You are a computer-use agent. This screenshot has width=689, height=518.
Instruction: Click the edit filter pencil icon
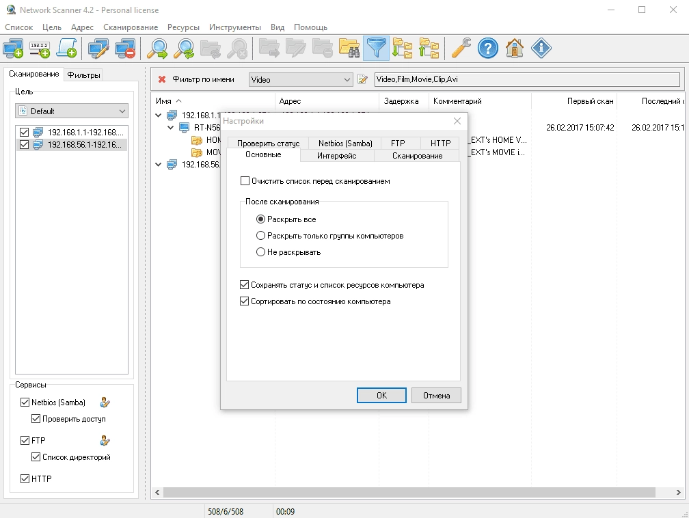pyautogui.click(x=362, y=79)
